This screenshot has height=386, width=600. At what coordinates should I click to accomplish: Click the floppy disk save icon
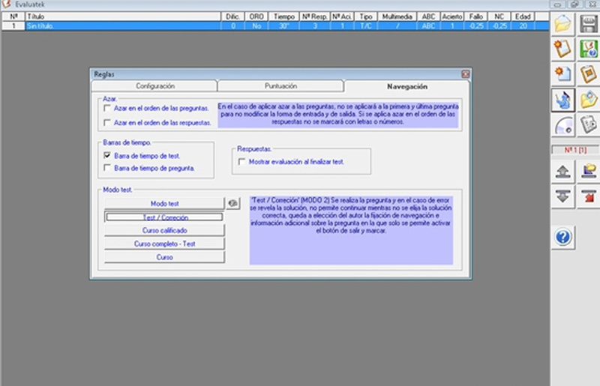tap(589, 23)
